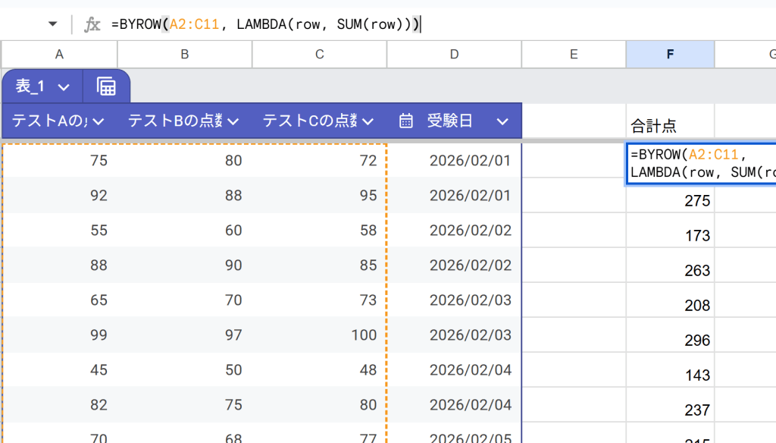Select total cell showing 143
The width and height of the screenshot is (776, 443).
pos(670,370)
